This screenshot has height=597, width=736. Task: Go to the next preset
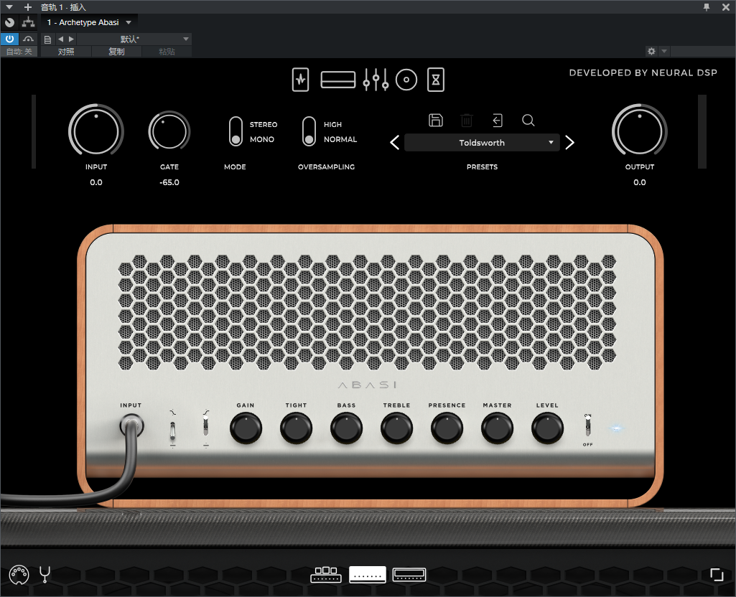click(569, 143)
